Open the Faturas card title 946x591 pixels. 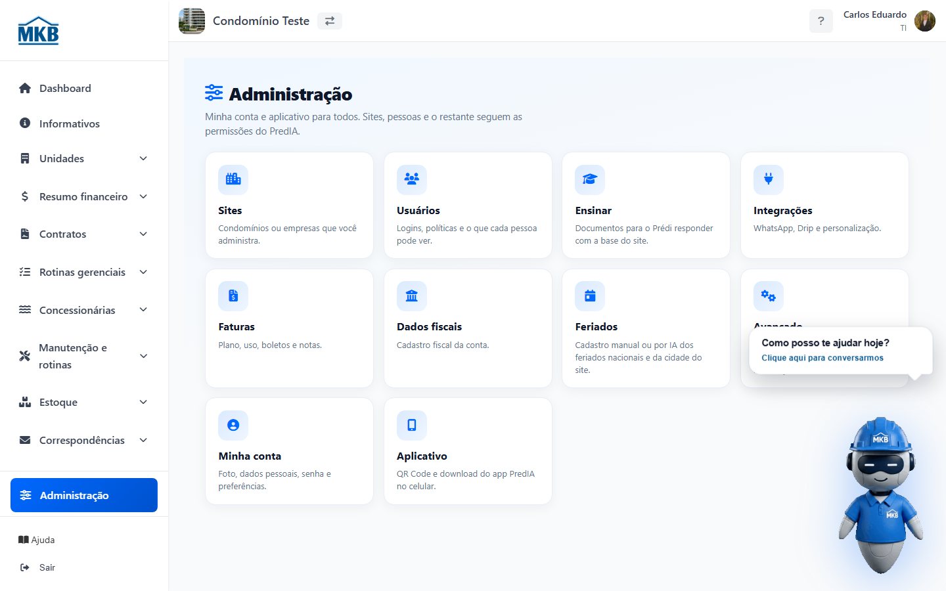[x=236, y=327]
